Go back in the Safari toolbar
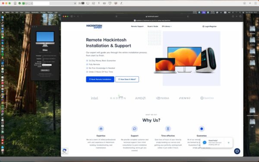 click(x=78, y=16)
